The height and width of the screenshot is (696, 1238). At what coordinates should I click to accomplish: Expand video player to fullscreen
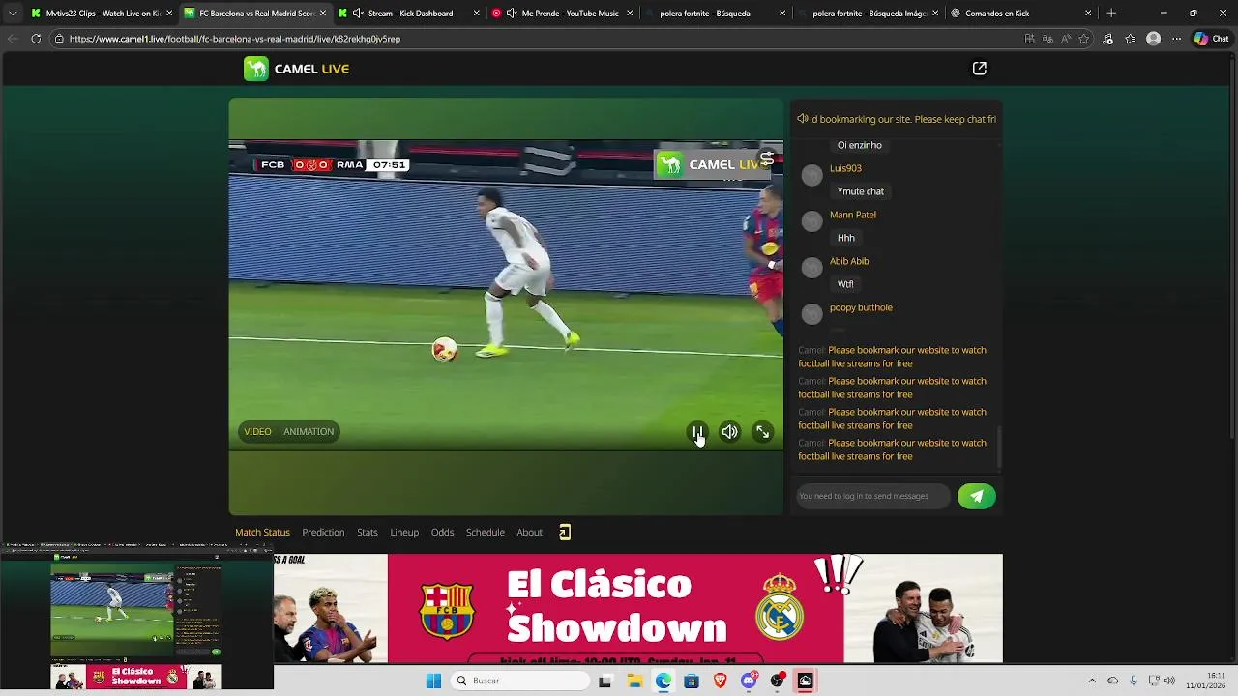point(762,432)
